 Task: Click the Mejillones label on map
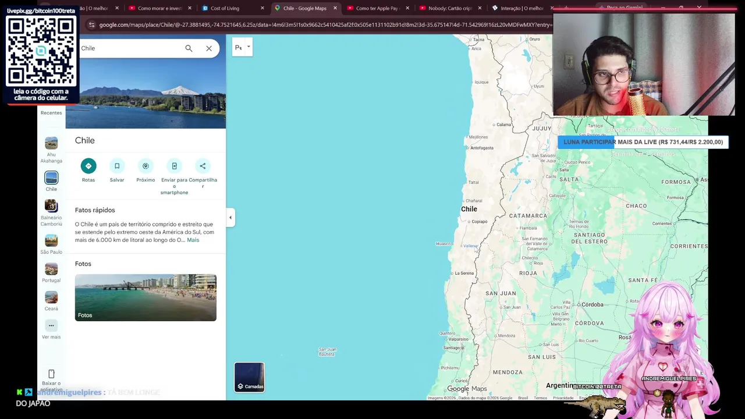tap(478, 137)
